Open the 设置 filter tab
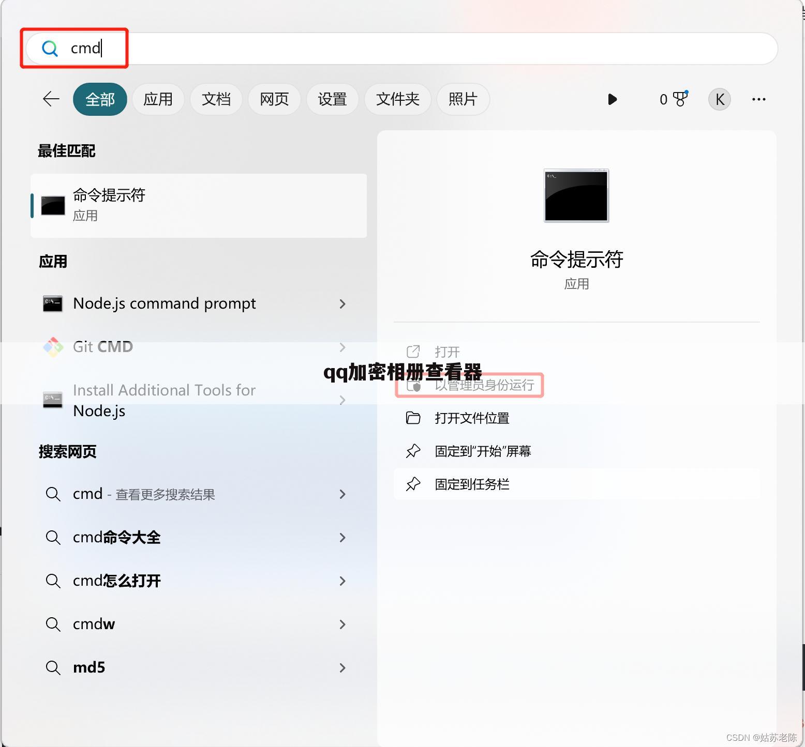Viewport: 805px width, 747px height. tap(332, 99)
